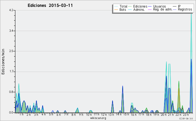
Task: Click the blue peak near 14 h
Action: tap(122, 86)
